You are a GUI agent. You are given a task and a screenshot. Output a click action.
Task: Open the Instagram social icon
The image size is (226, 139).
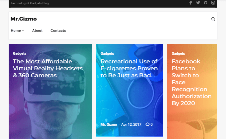click(213, 3)
